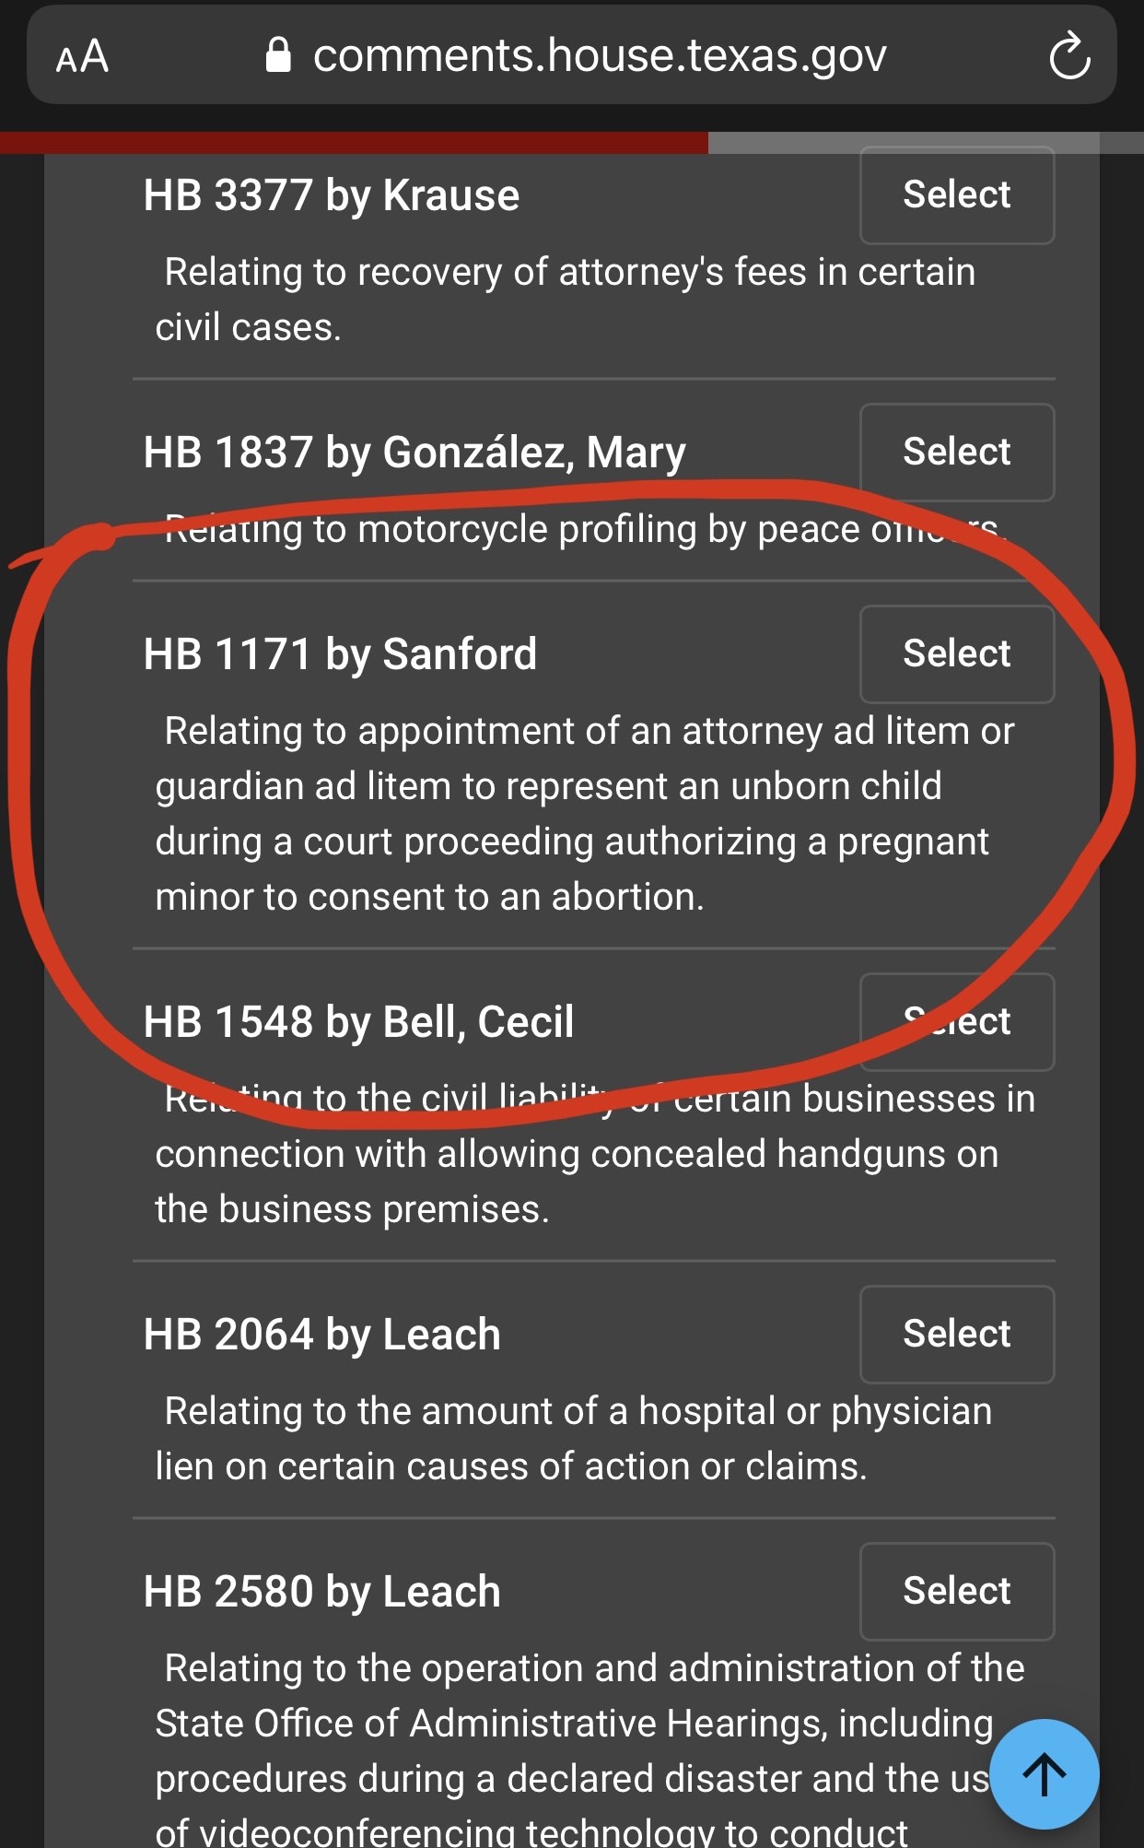Tap the HB 1837 by González heading
1144x1848 pixels.
coord(414,453)
